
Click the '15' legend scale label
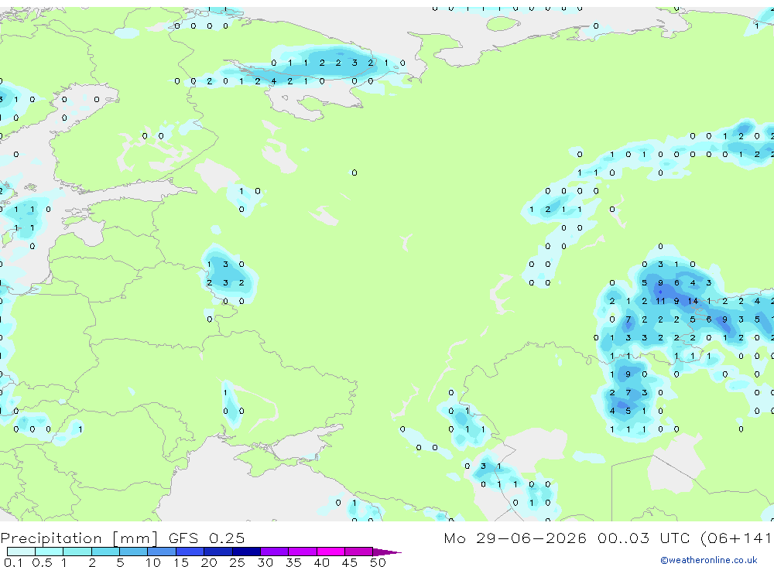(x=181, y=562)
